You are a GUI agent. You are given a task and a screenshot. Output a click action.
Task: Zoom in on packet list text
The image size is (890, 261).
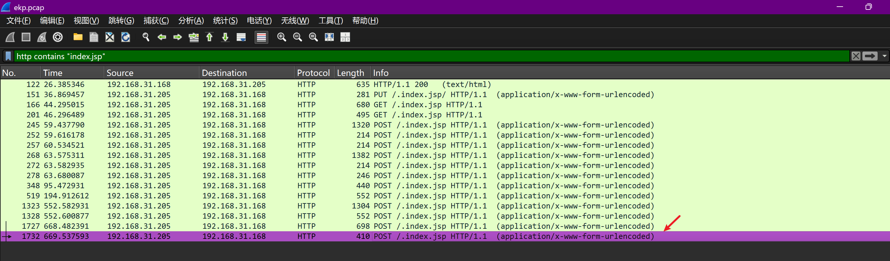(281, 37)
